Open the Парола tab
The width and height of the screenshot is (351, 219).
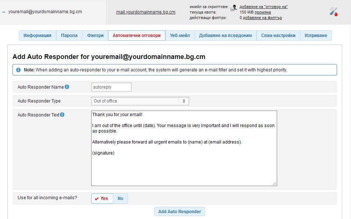click(x=69, y=36)
